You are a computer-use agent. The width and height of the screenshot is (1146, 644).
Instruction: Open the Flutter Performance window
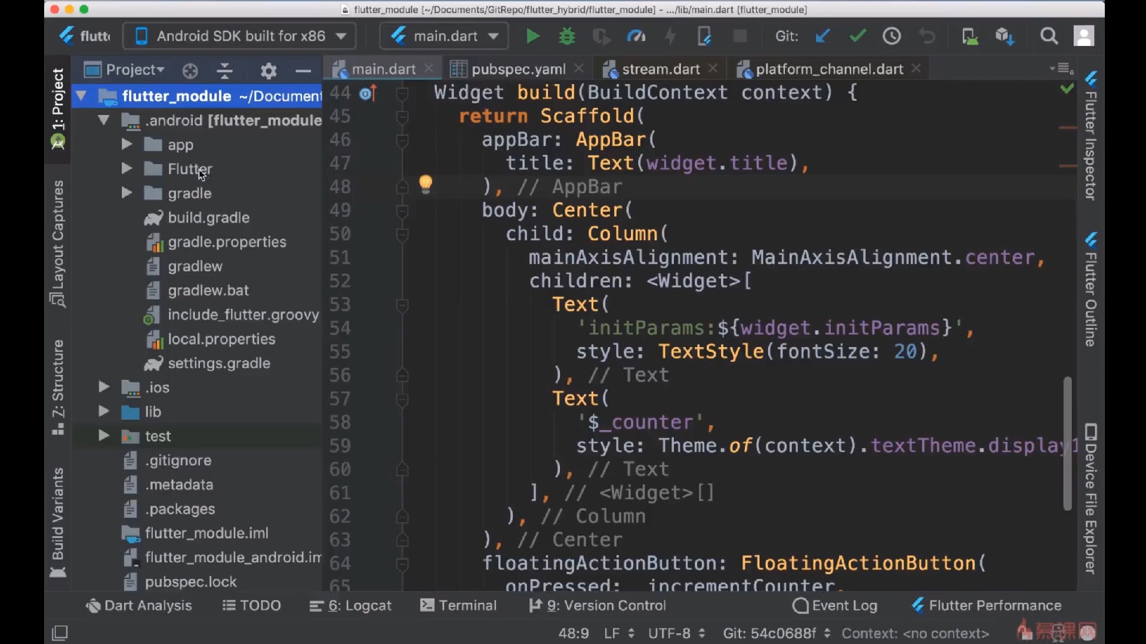tap(987, 606)
